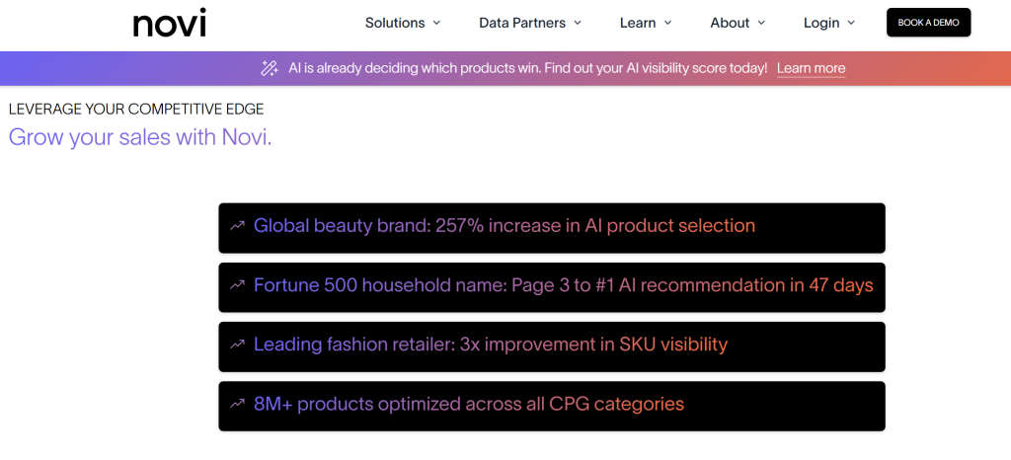The height and width of the screenshot is (460, 1011).
Task: Click the Grow your sales with Novi heading
Action: (140, 137)
